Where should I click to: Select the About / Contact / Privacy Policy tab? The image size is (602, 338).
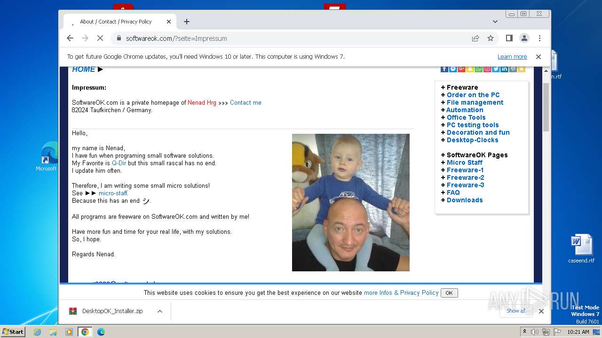pyautogui.click(x=120, y=22)
